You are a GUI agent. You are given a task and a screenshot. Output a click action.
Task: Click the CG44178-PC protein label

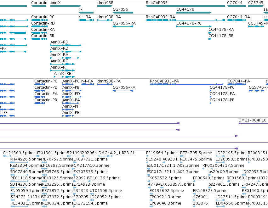[x=222, y=87]
